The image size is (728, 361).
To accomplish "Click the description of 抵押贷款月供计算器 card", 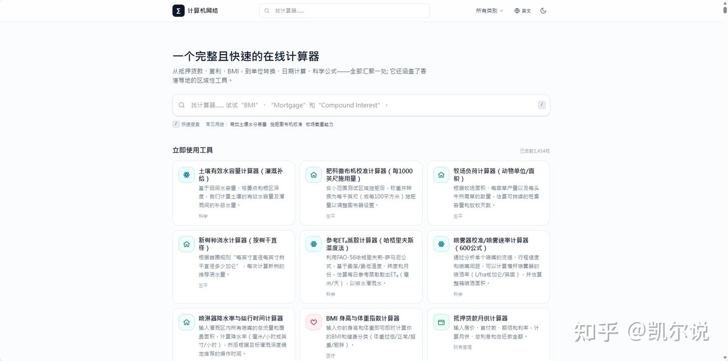I will [x=496, y=332].
